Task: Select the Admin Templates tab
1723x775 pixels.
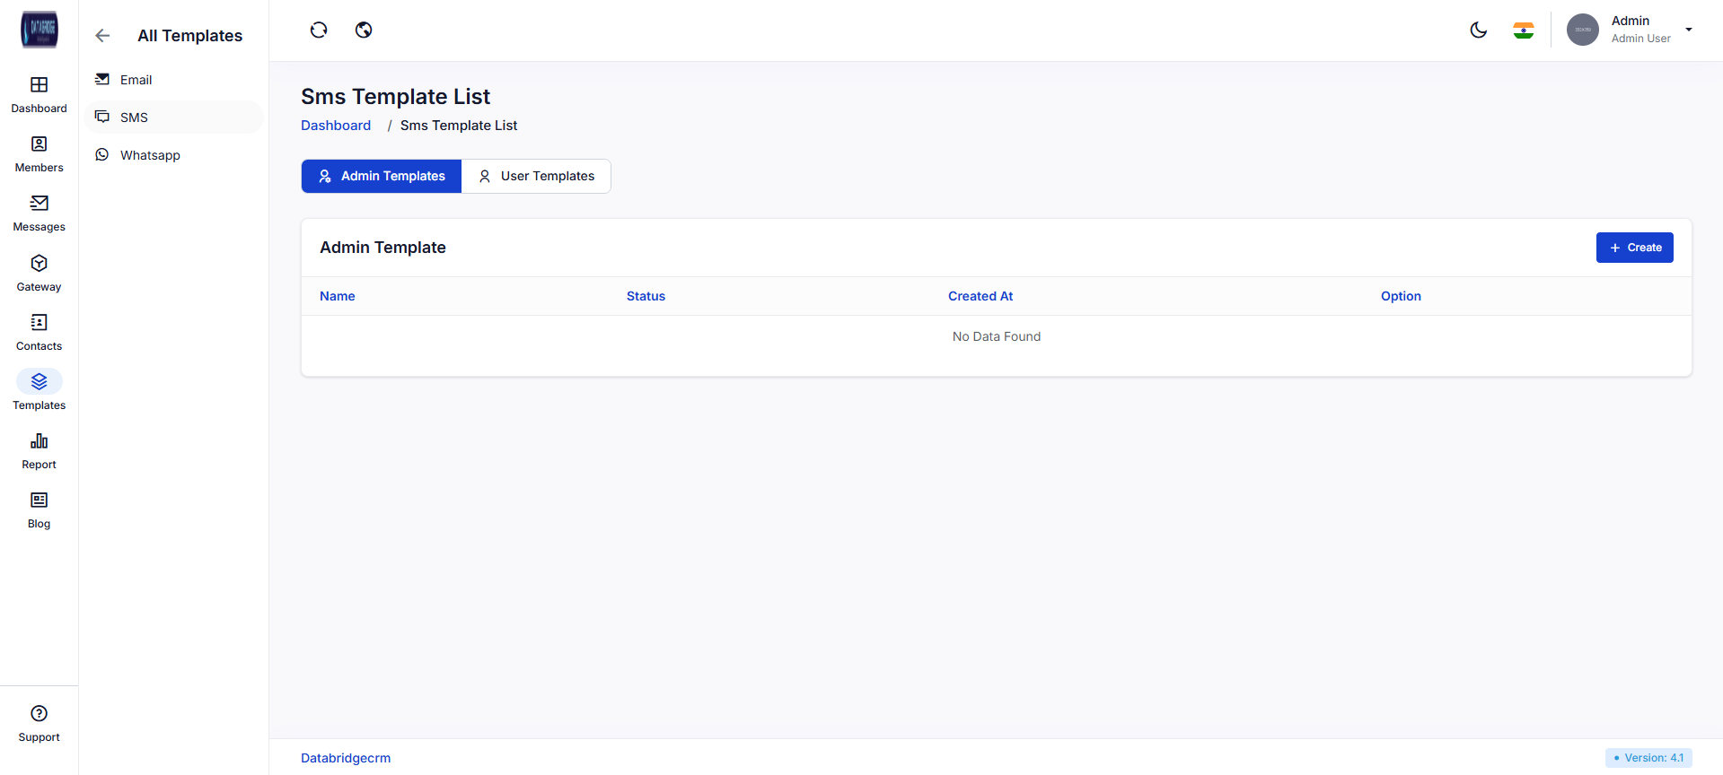Action: [x=382, y=177]
